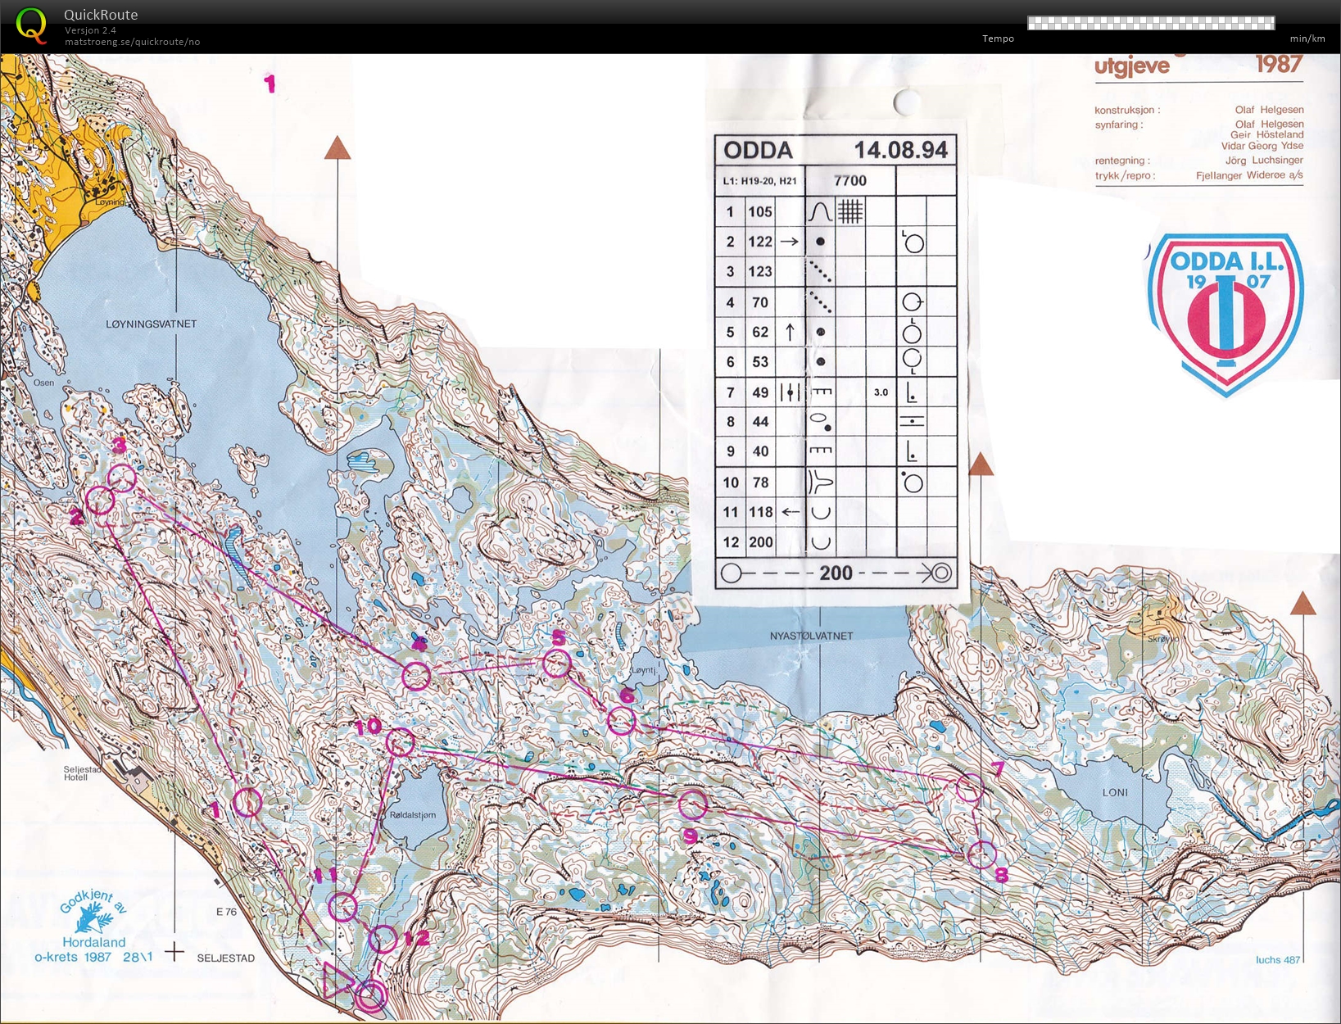The width and height of the screenshot is (1341, 1024).
Task: Select control circle 6 on the map
Action: click(x=621, y=720)
